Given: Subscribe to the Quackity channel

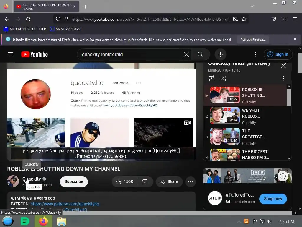Looking at the screenshot, I should pyautogui.click(x=74, y=182).
